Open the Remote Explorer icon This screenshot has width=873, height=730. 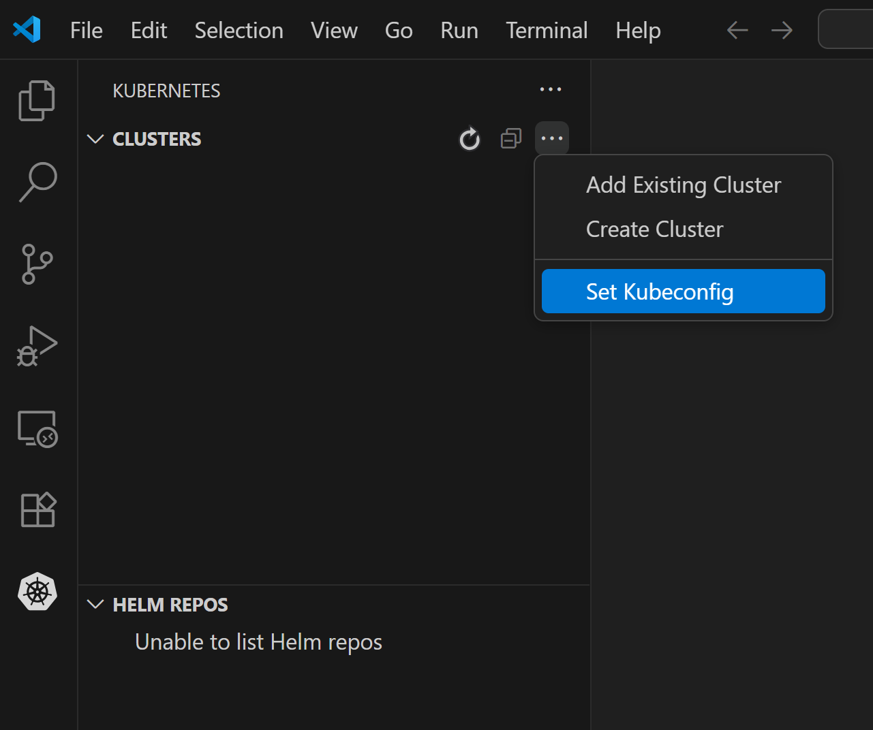coord(37,428)
